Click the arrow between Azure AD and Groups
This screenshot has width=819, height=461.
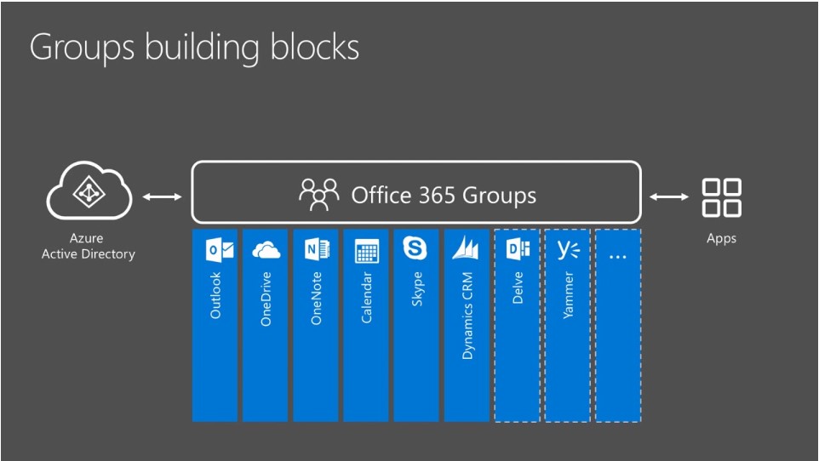(163, 196)
